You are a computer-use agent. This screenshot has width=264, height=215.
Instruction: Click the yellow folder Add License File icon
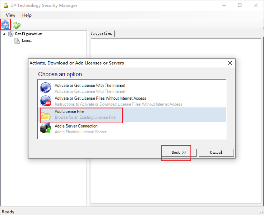coord(46,116)
